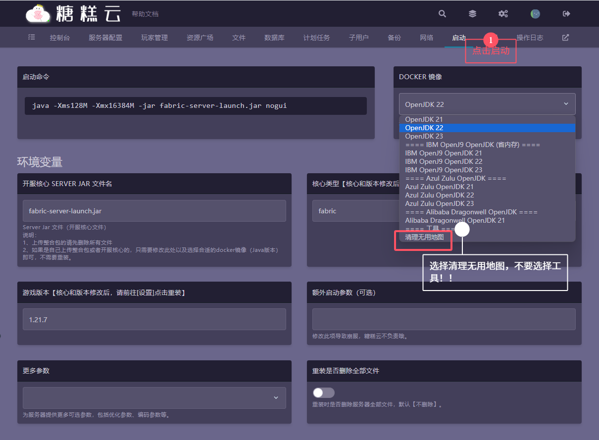
Task: Toggle the 重装是否删除全部文件 switch
Action: [324, 392]
